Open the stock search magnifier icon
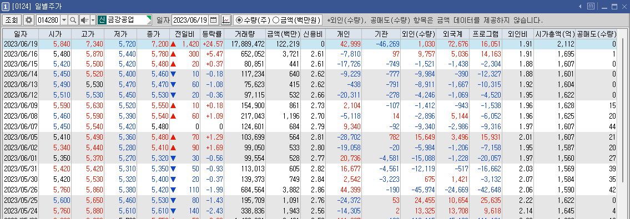This screenshot has height=219, width=630. click(x=73, y=19)
